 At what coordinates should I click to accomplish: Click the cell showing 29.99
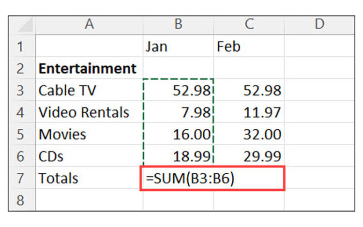[x=248, y=156]
